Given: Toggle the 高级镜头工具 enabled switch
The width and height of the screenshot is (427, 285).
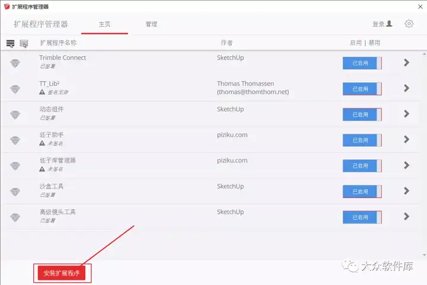Looking at the screenshot, I should coord(362,217).
